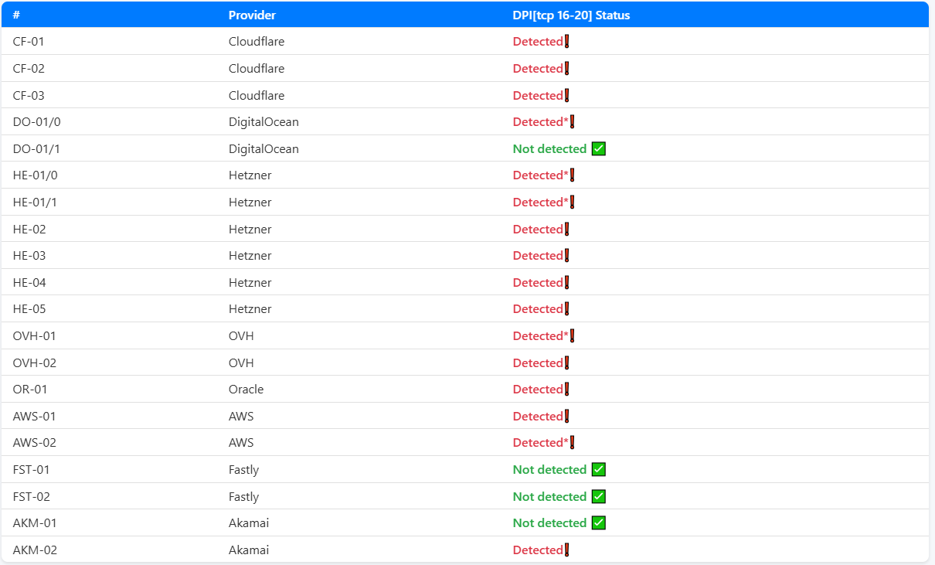Select the Detected status text for HE-05
The height and width of the screenshot is (565, 935).
point(538,309)
